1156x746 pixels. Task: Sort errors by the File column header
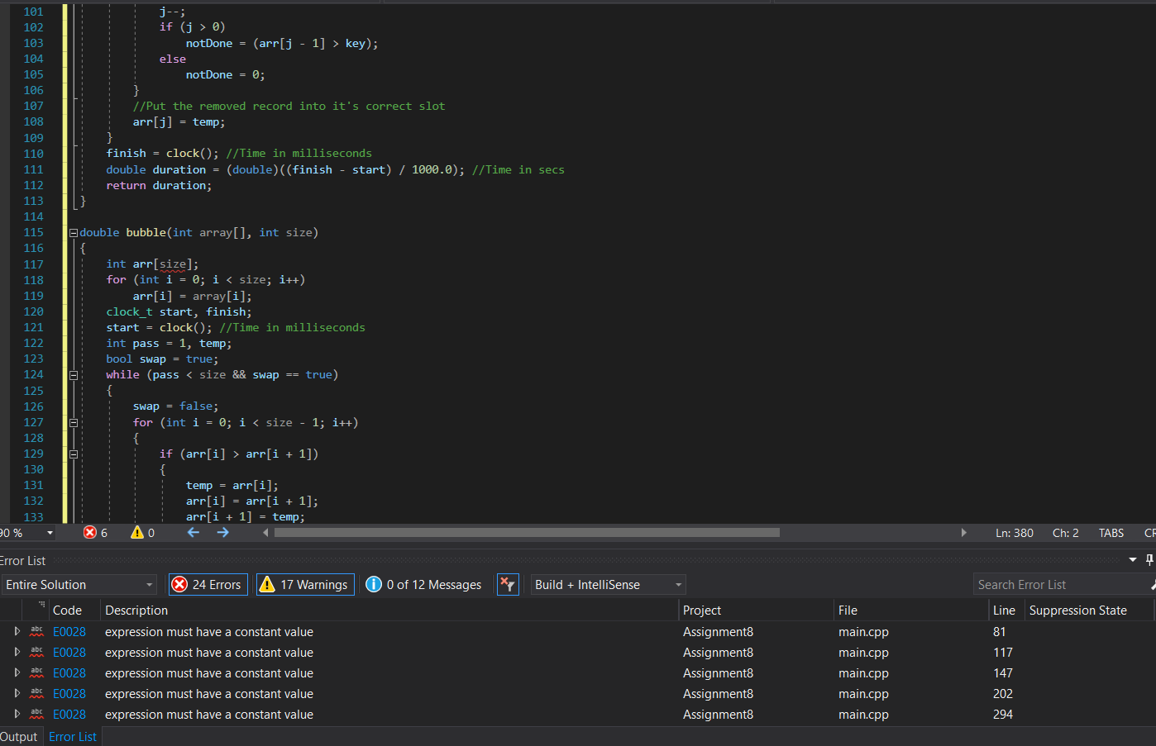click(x=911, y=611)
